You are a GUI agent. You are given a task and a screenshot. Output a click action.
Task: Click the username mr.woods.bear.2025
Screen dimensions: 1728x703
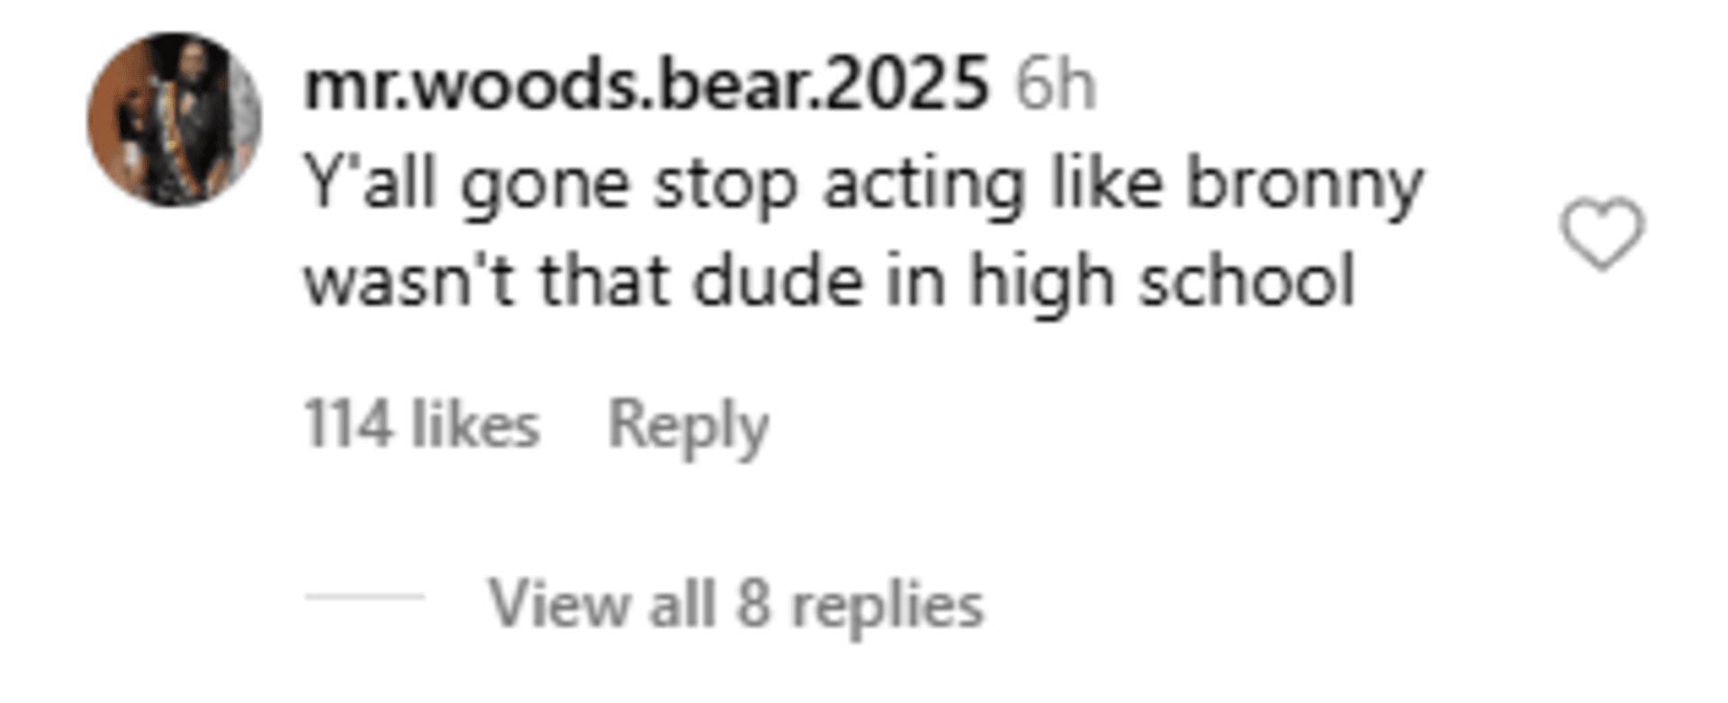[x=646, y=85]
